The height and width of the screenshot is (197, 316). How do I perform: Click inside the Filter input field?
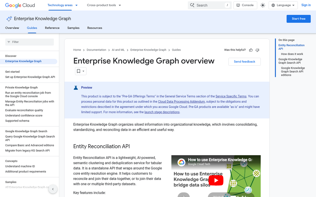point(29,42)
